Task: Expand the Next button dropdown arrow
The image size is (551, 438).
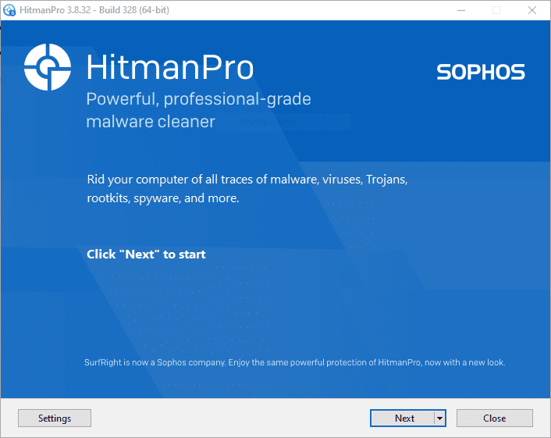Action: [x=440, y=418]
